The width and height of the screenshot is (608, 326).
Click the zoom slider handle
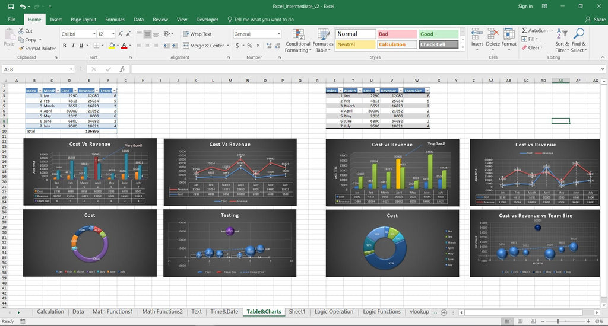(558, 321)
